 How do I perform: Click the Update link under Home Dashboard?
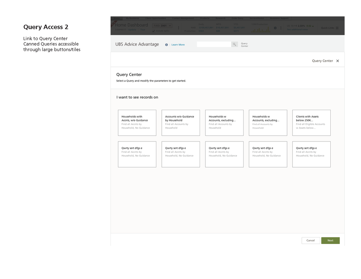pos(132,30)
